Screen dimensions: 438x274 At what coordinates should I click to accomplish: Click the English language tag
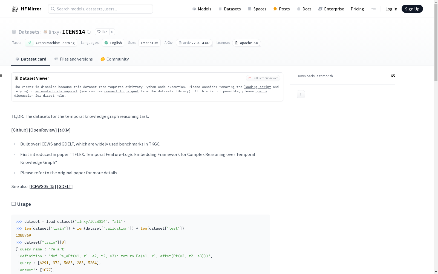(x=113, y=43)
